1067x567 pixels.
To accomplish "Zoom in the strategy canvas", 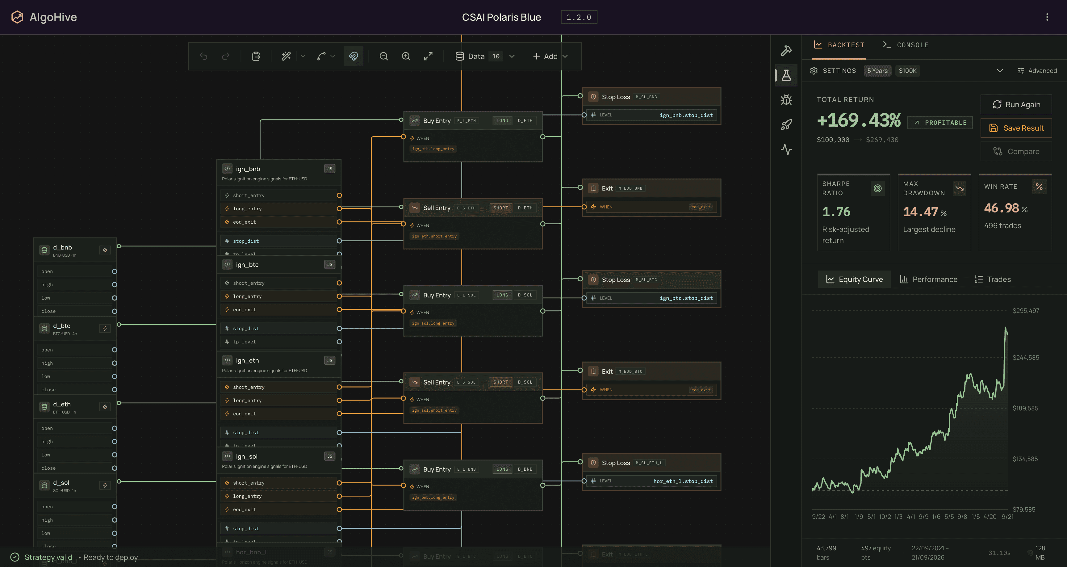I will [x=406, y=57].
